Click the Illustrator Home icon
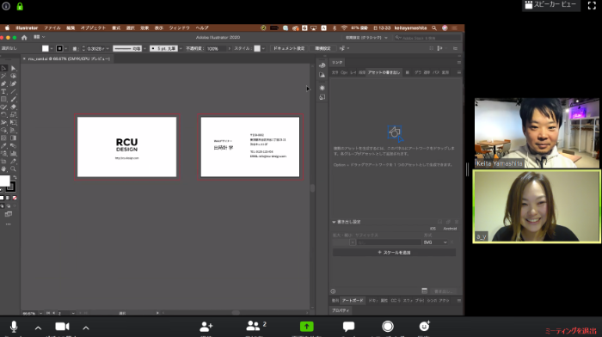602x337 pixels. pyautogui.click(x=24, y=38)
